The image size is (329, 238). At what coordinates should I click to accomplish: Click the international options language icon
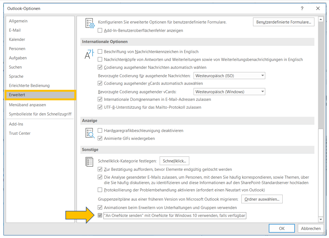(x=89, y=54)
